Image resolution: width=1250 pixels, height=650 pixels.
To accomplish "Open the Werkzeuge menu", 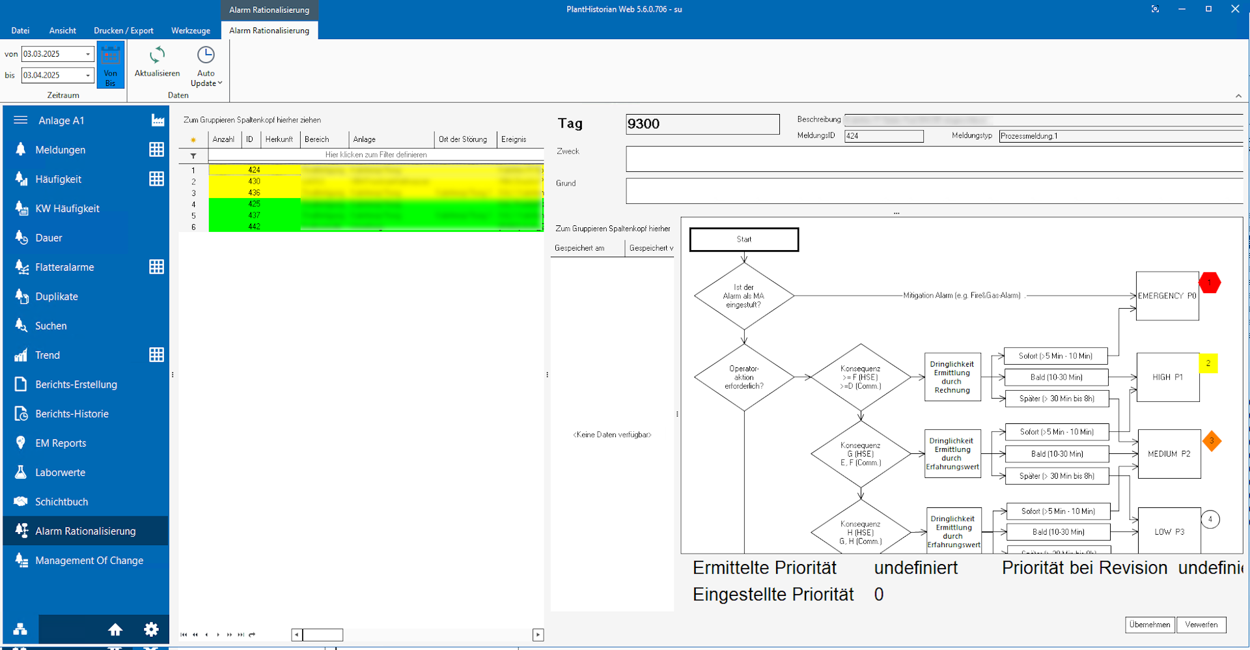I will click(190, 31).
